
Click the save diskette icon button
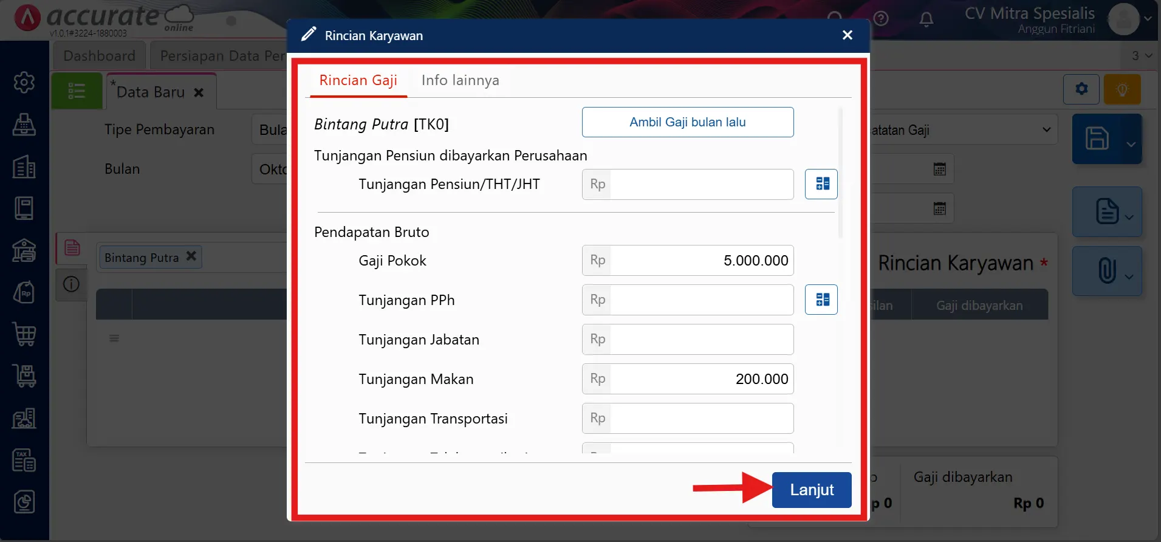click(x=1097, y=139)
